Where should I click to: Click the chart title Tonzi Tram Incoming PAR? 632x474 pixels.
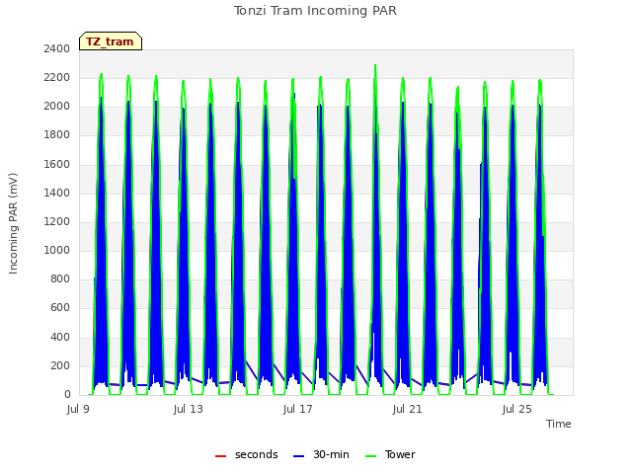[x=315, y=11]
